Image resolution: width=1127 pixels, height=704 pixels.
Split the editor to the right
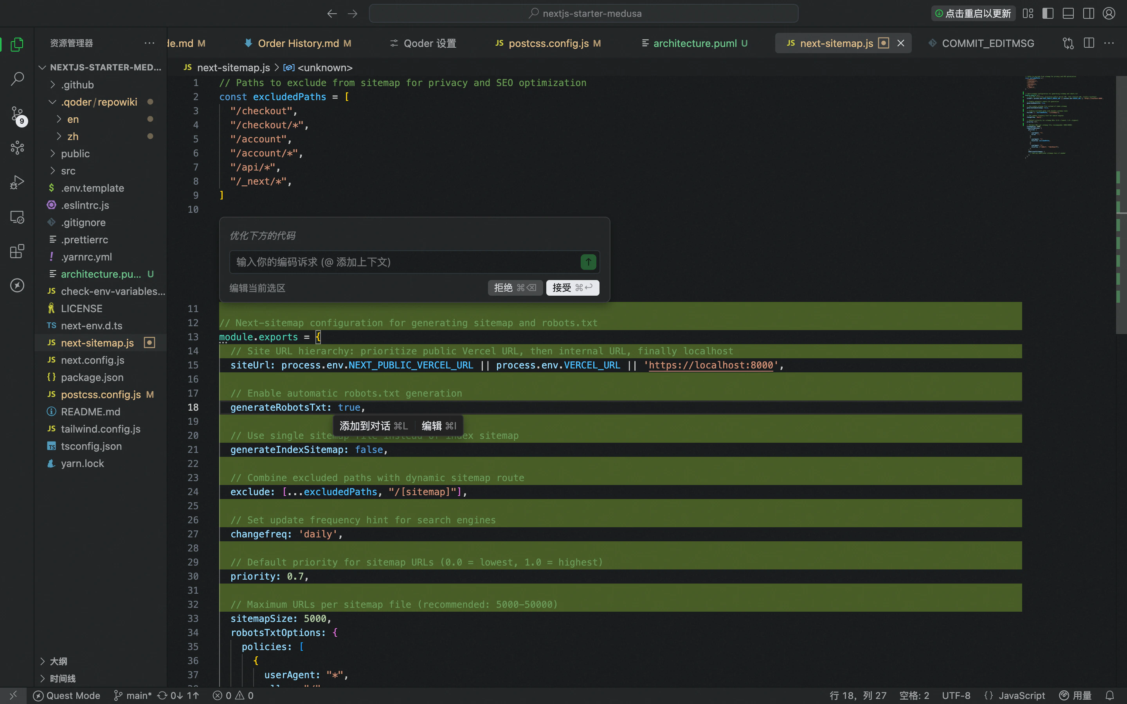[1089, 43]
